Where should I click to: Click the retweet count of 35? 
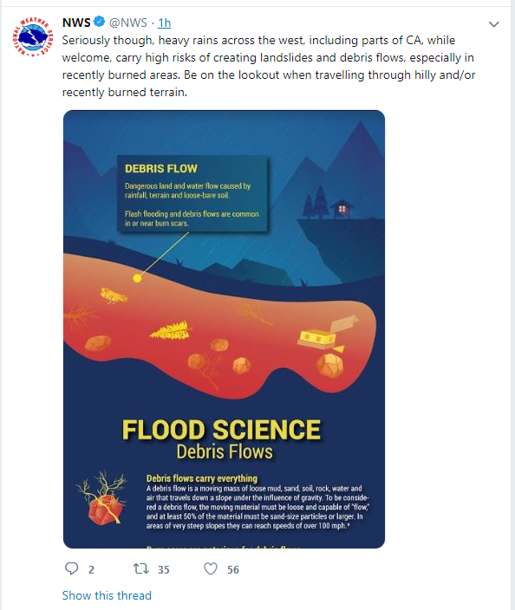pos(164,569)
